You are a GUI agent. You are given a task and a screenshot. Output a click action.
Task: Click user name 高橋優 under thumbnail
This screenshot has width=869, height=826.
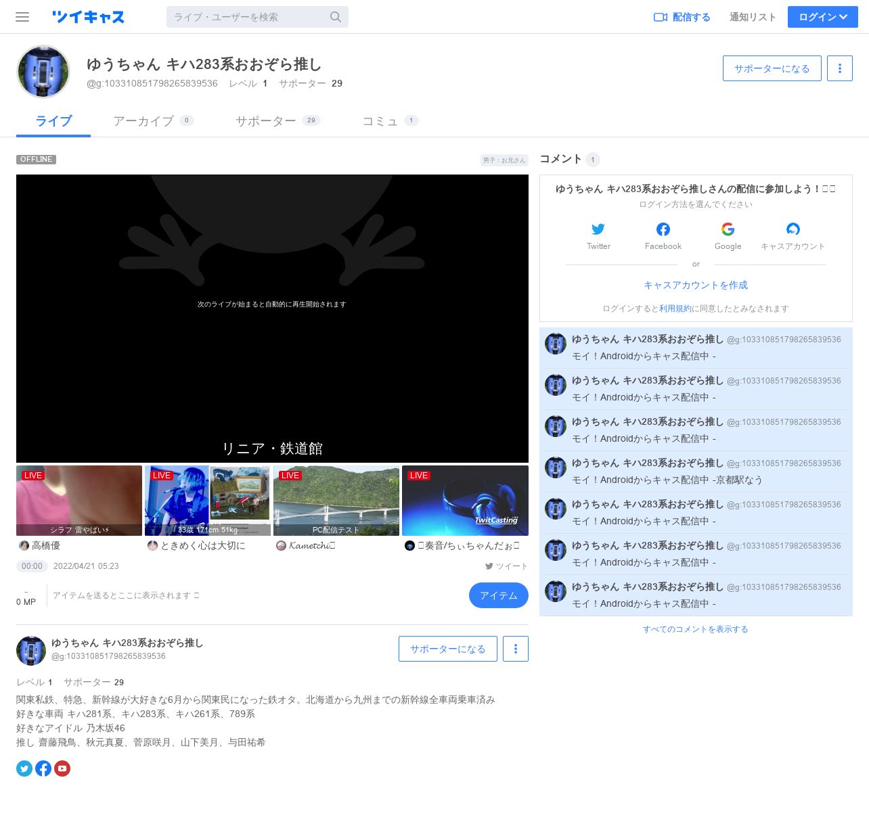(x=46, y=545)
